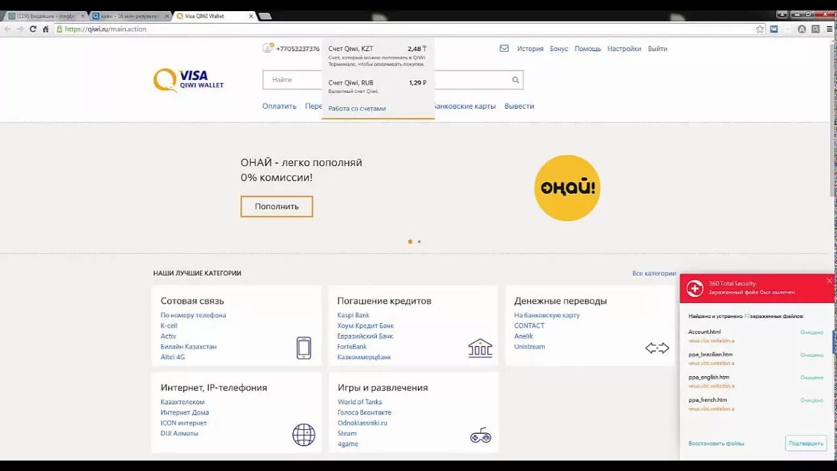Open the Оплатить menu
837x471 pixels.
279,106
